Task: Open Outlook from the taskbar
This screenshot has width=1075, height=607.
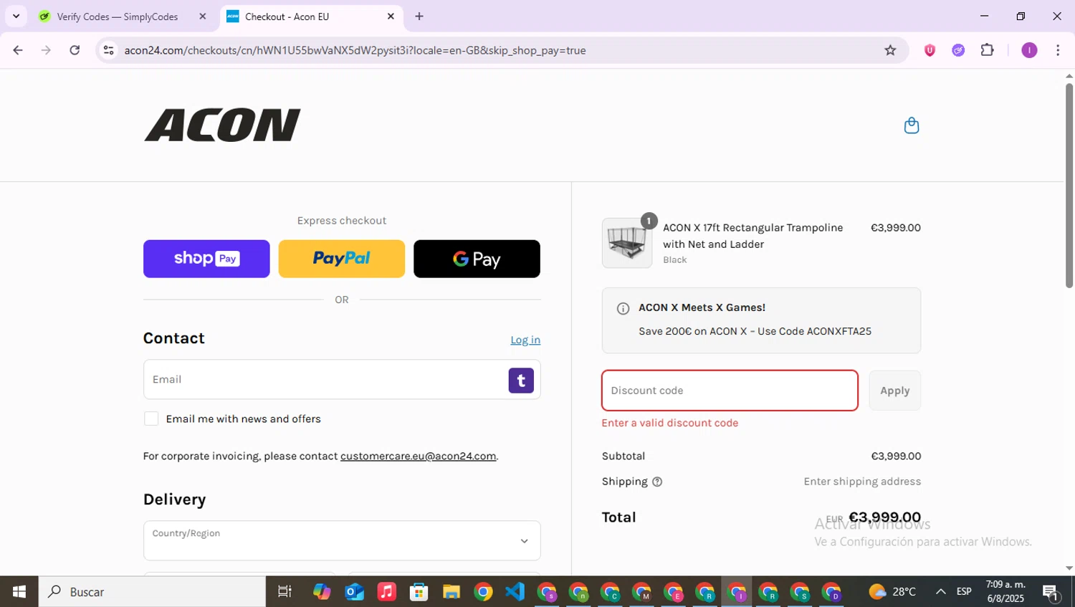Action: tap(354, 591)
